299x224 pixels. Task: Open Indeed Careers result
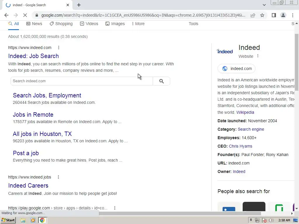(28, 185)
